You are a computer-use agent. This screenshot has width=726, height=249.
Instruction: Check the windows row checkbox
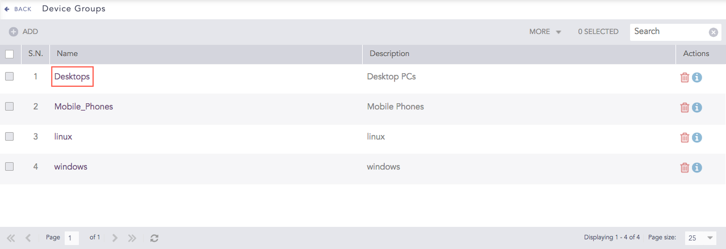click(x=9, y=167)
